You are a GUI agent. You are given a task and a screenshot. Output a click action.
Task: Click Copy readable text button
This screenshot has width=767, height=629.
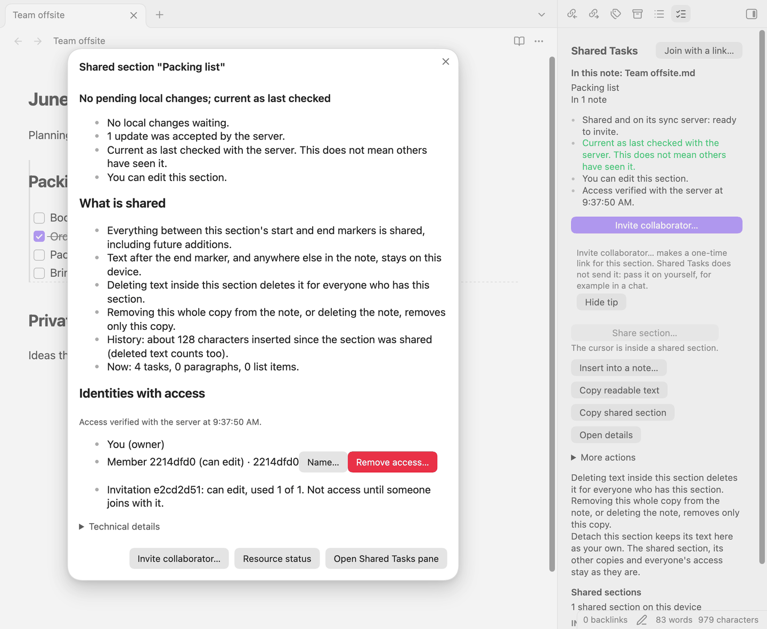(x=619, y=391)
